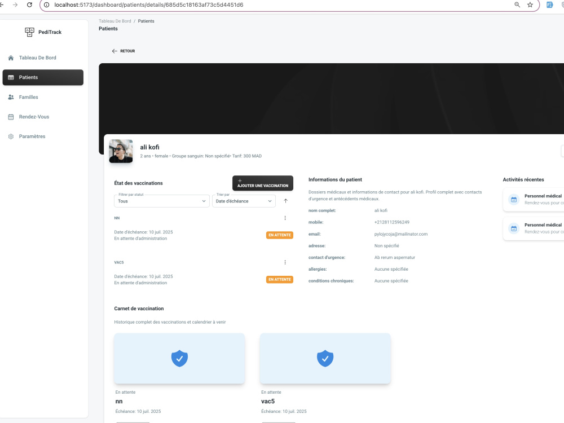Screen dimensions: 564x423
Task: Open the nn vaccination card image
Action: (x=179, y=358)
